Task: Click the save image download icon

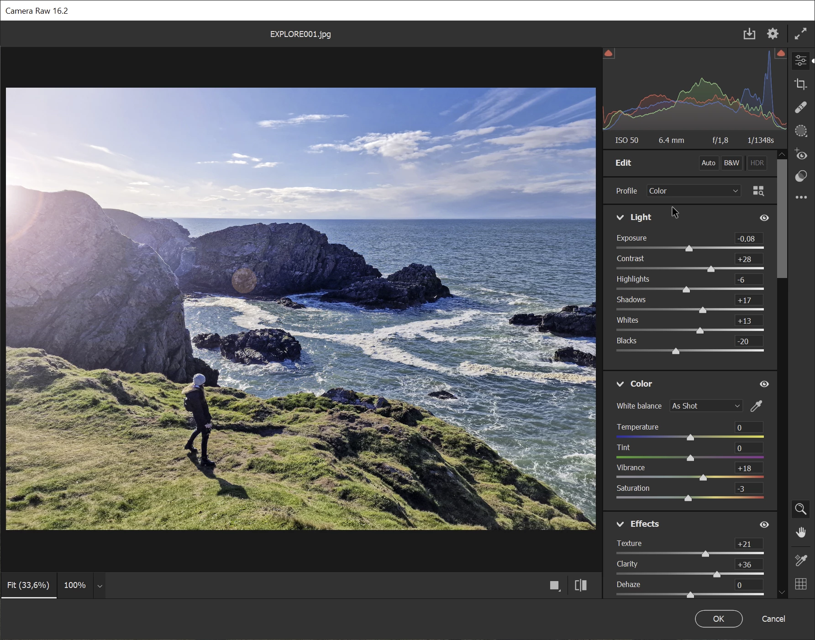Action: pos(749,34)
